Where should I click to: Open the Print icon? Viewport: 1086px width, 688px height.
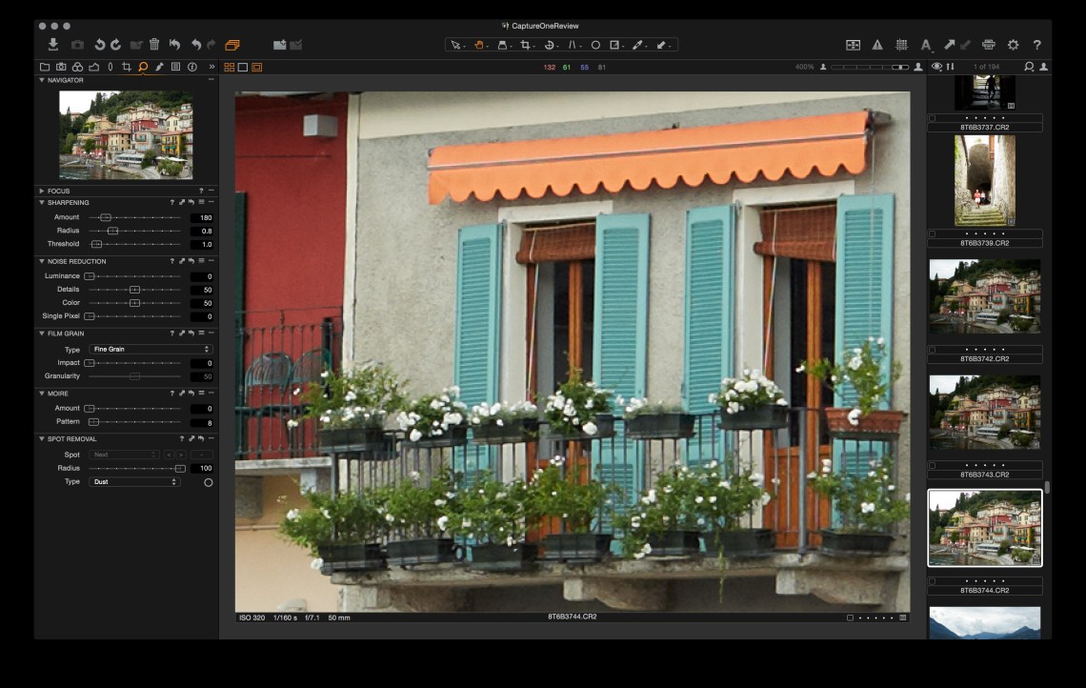(x=988, y=45)
